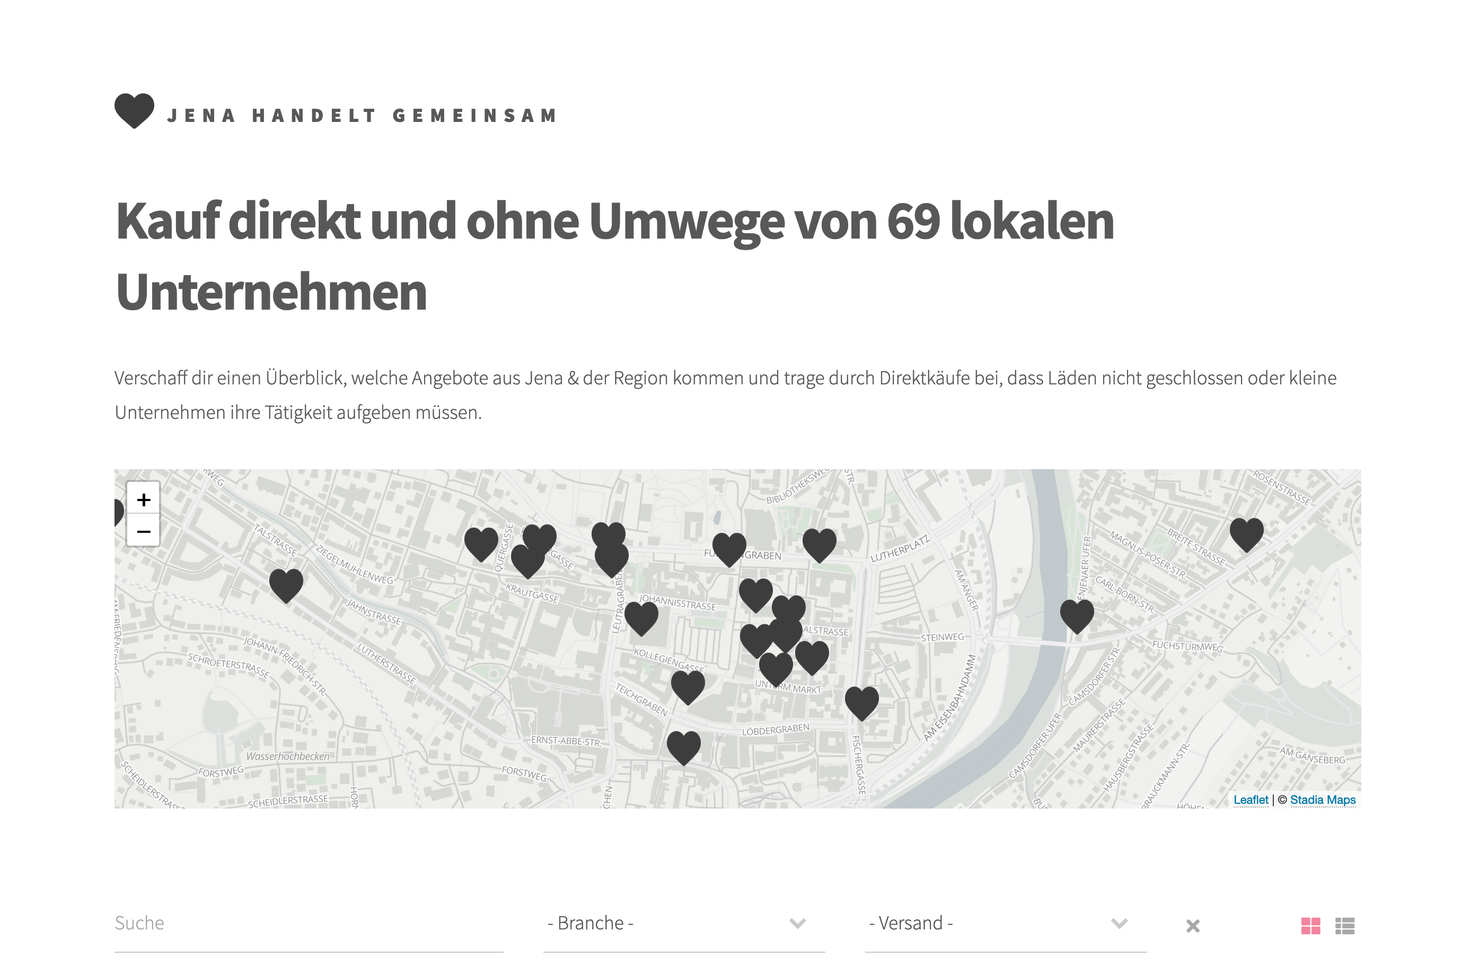The image size is (1479, 966).
Task: Click heart marker on Johannisstrasse
Action: pos(641,617)
